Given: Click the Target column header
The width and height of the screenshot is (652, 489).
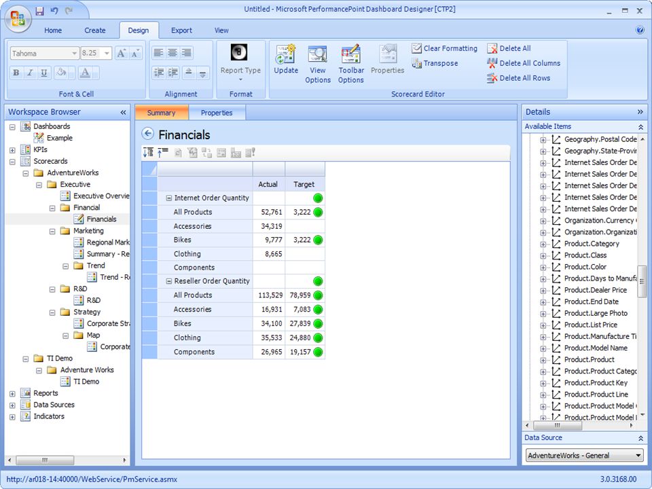Looking at the screenshot, I should pos(304,184).
